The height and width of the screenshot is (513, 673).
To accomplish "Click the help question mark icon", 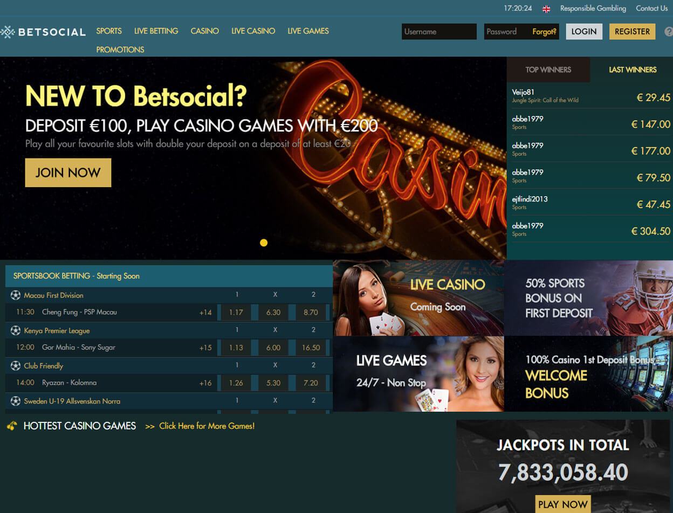I will coord(669,32).
